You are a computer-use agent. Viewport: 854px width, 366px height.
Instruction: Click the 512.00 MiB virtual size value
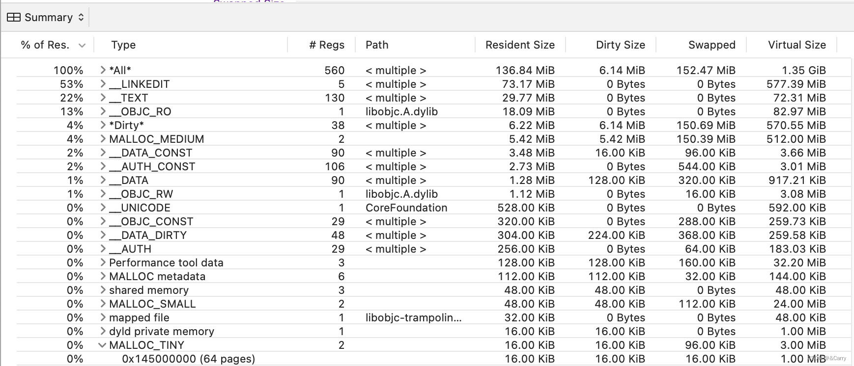point(796,139)
